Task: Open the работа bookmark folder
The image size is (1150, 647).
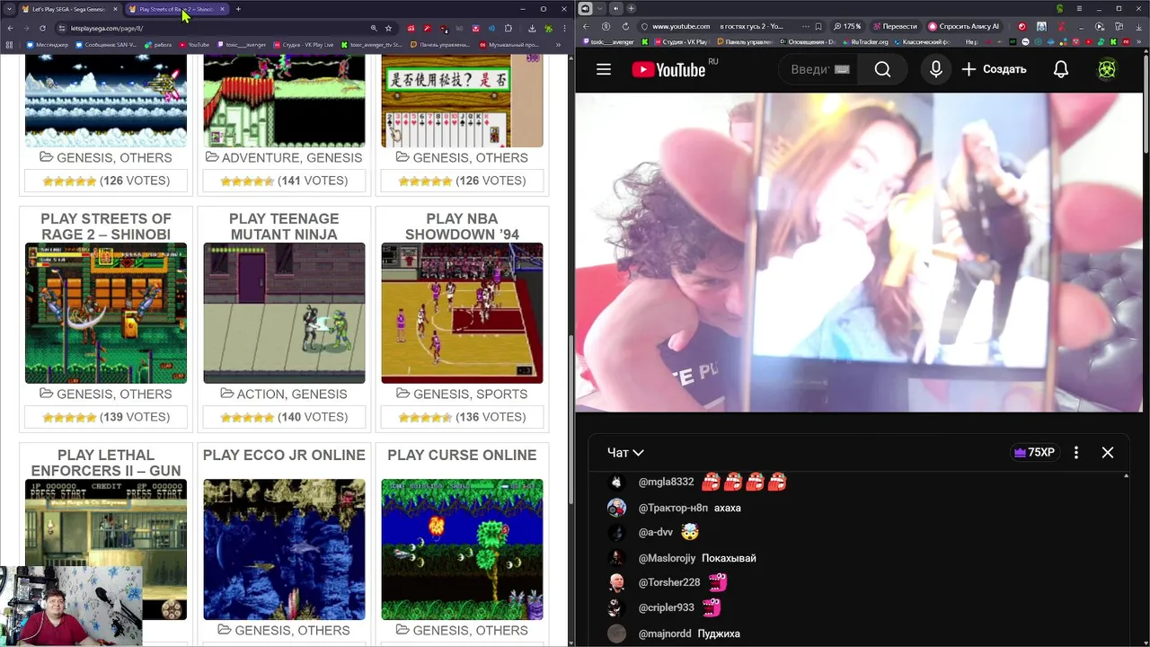Action: click(158, 45)
